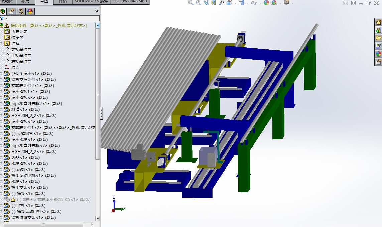Select 历史记录 in the feature tree
The height and width of the screenshot is (227, 382).
tap(19, 32)
